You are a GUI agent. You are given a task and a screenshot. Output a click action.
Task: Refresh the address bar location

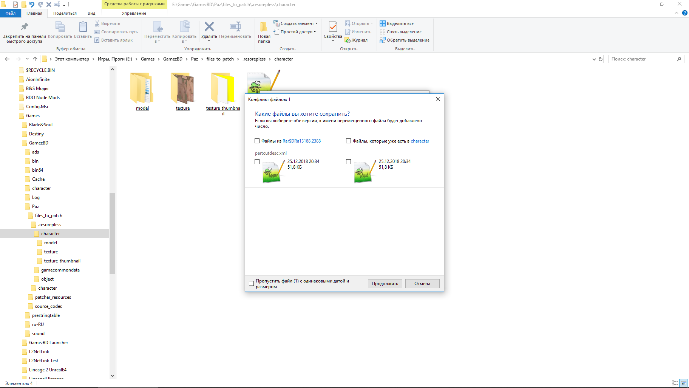point(601,59)
